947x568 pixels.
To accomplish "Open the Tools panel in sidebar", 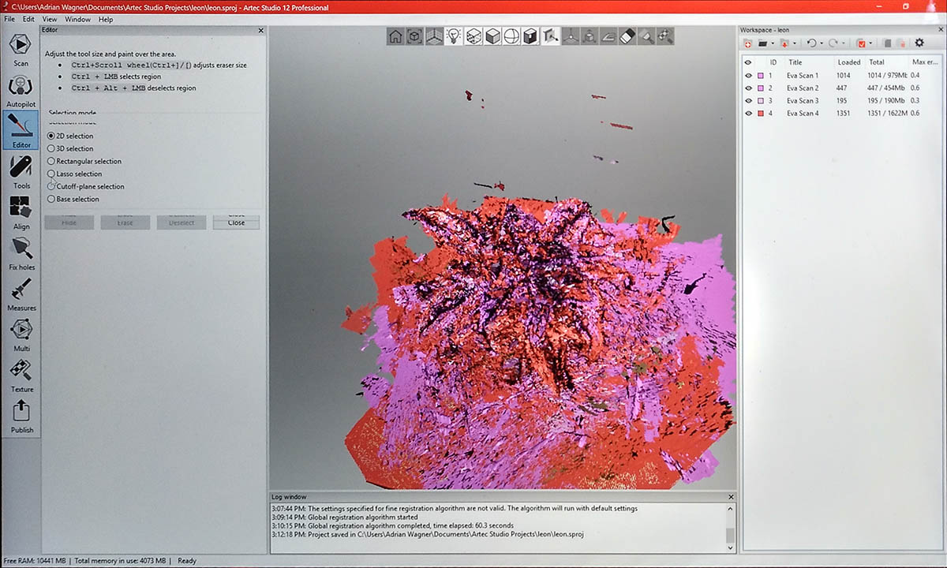I will point(21,172).
